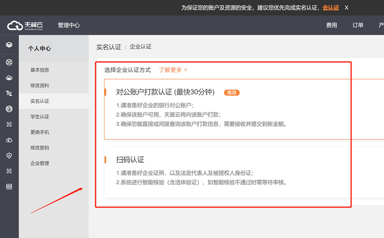Click the 实名认证 breadcrumb link
Viewport: 384px width, 238px height.
point(108,47)
